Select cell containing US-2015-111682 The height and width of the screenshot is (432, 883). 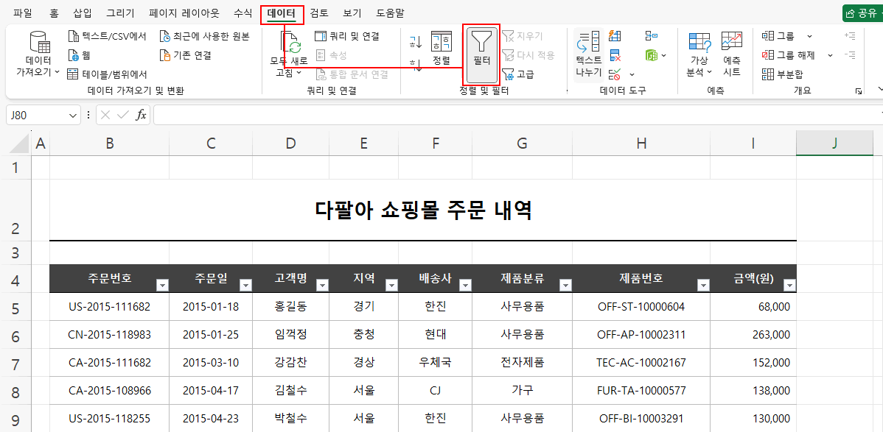(110, 307)
